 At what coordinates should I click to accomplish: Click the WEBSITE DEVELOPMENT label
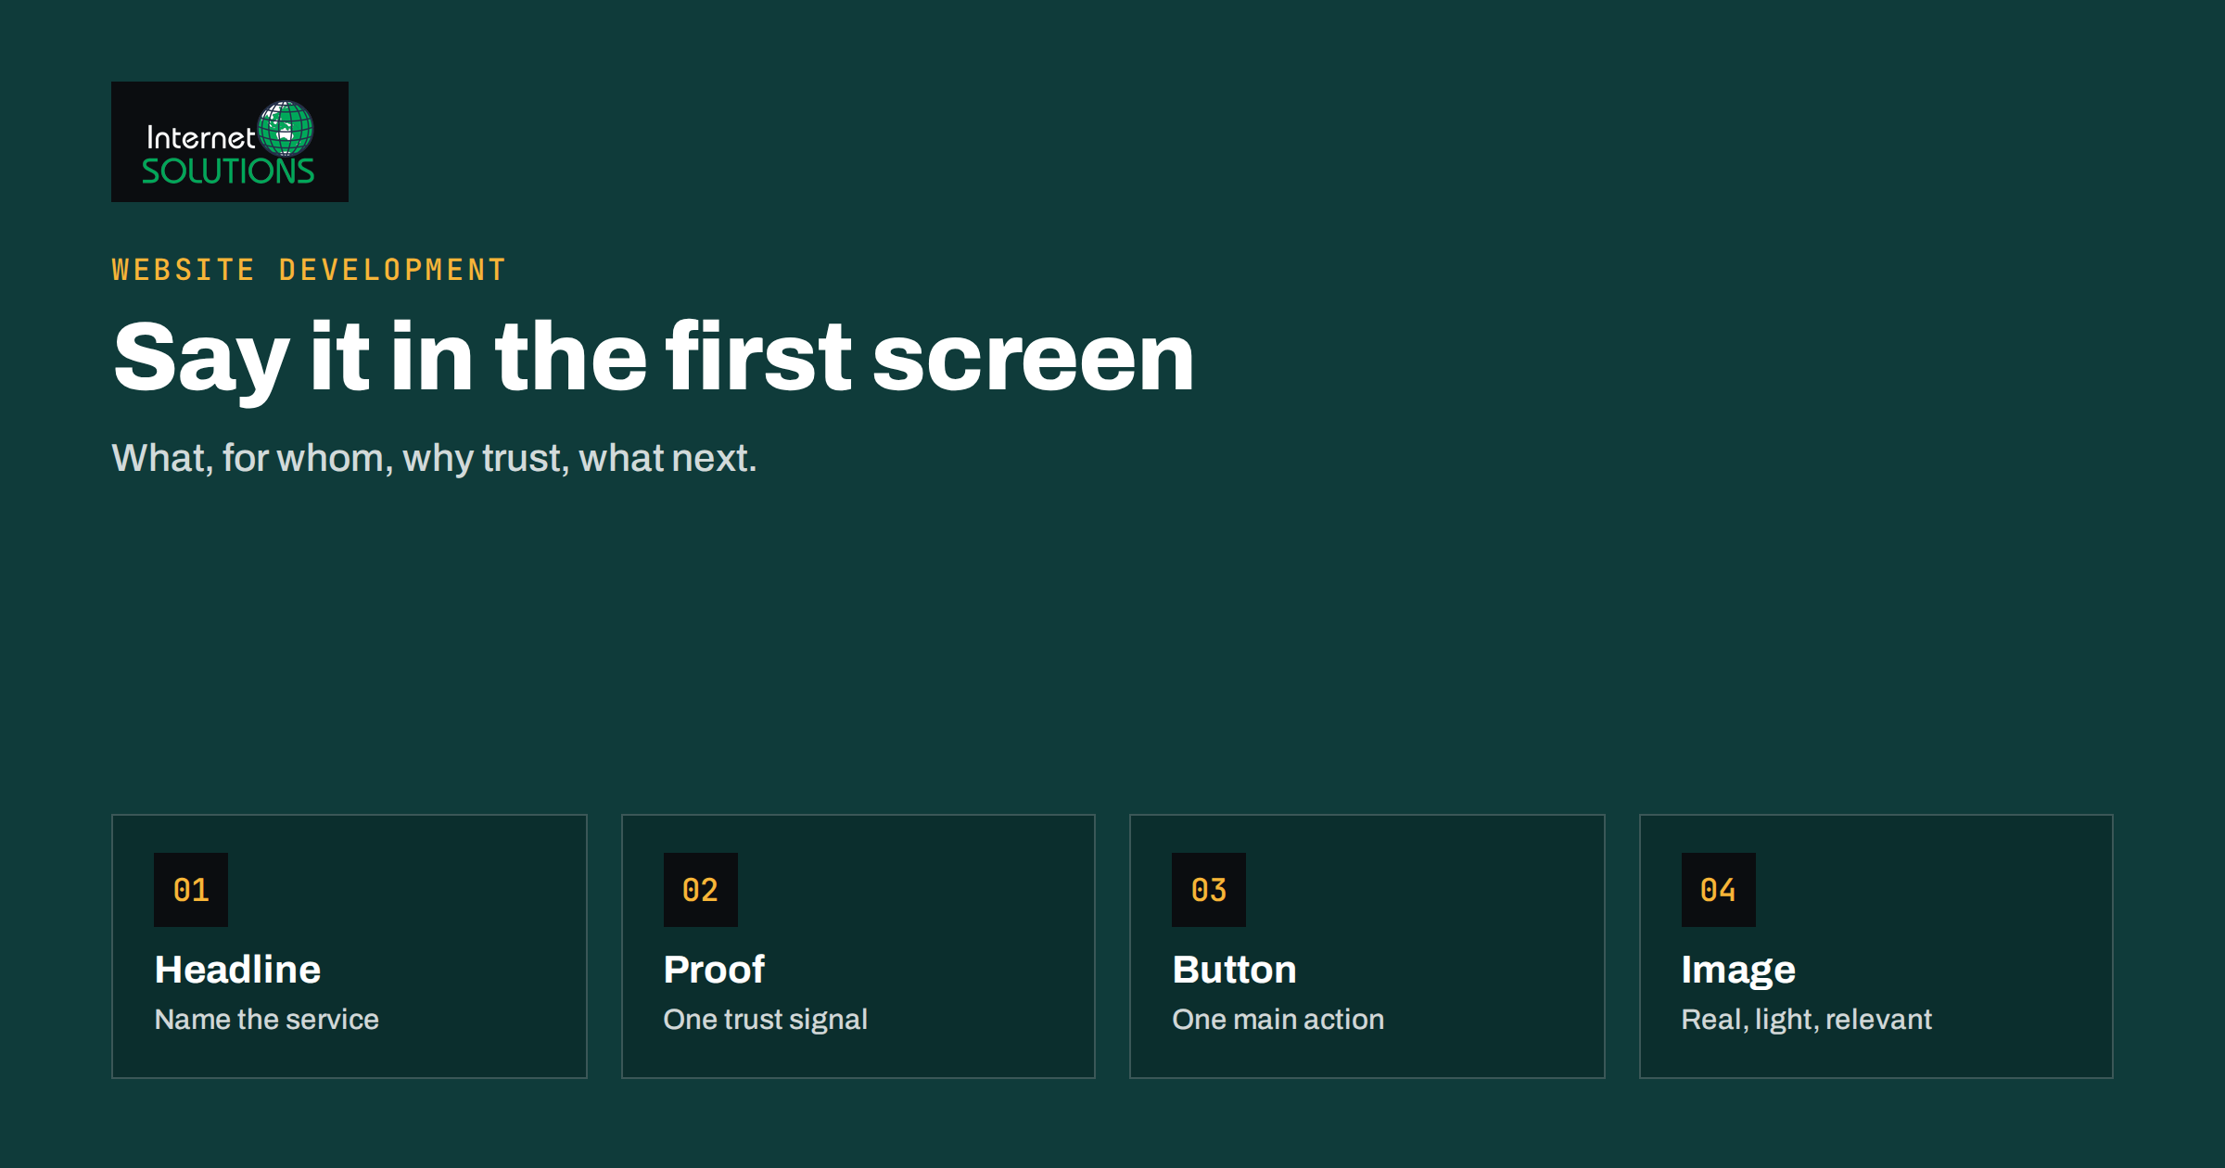click(x=309, y=270)
